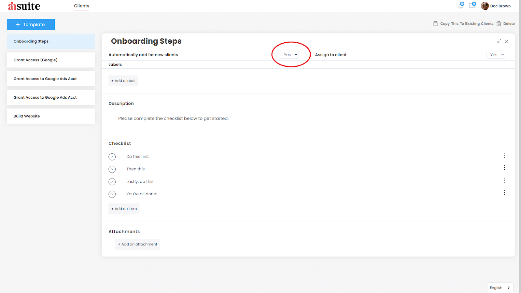The height and width of the screenshot is (293, 521).
Task: Open the English language selector
Action: tap(500, 287)
